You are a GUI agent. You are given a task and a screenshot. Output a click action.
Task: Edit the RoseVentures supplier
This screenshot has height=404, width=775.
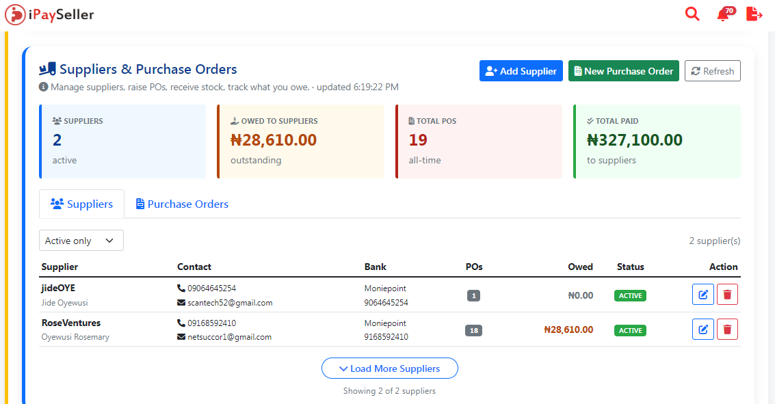pyautogui.click(x=703, y=329)
